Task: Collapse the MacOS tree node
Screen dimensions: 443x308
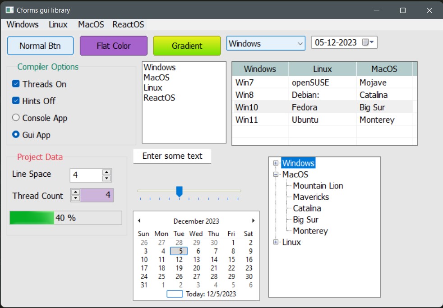Action: [x=276, y=174]
